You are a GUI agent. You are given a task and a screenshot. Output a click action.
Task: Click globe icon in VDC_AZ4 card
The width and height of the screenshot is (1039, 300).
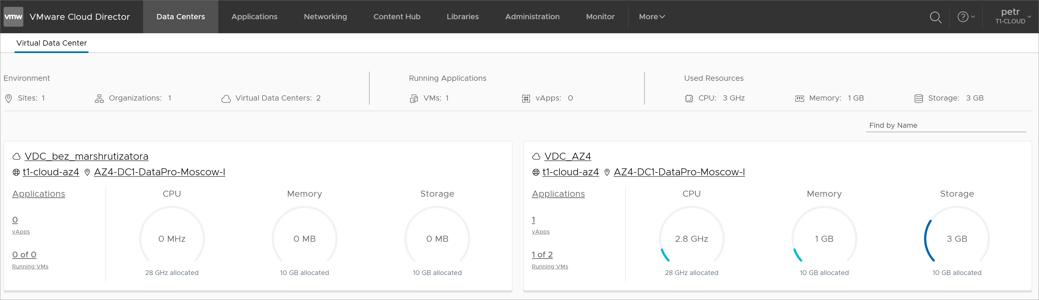[x=536, y=173]
